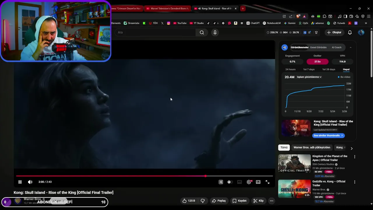The width and height of the screenshot is (373, 210).
Task: Switch to theater mode view
Action: (258, 182)
